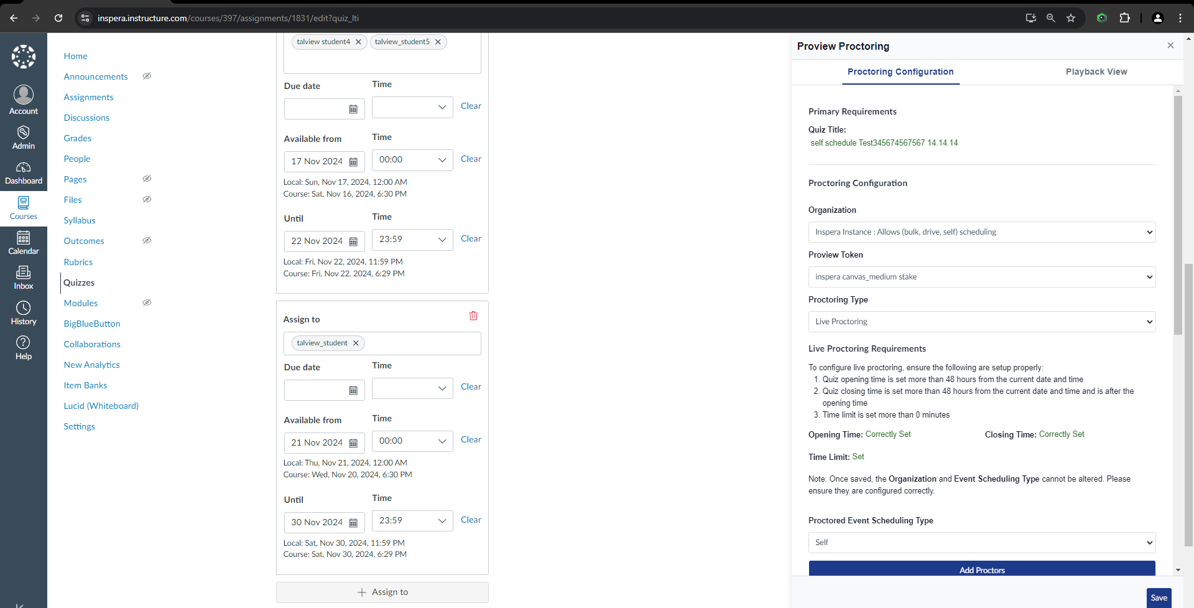
Task: Open browser extensions puzzle icon
Action: pos(1124,18)
